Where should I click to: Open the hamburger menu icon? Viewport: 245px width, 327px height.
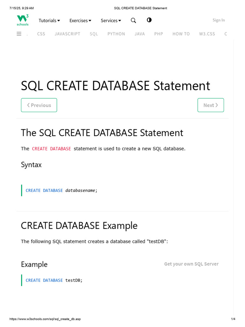19,34
